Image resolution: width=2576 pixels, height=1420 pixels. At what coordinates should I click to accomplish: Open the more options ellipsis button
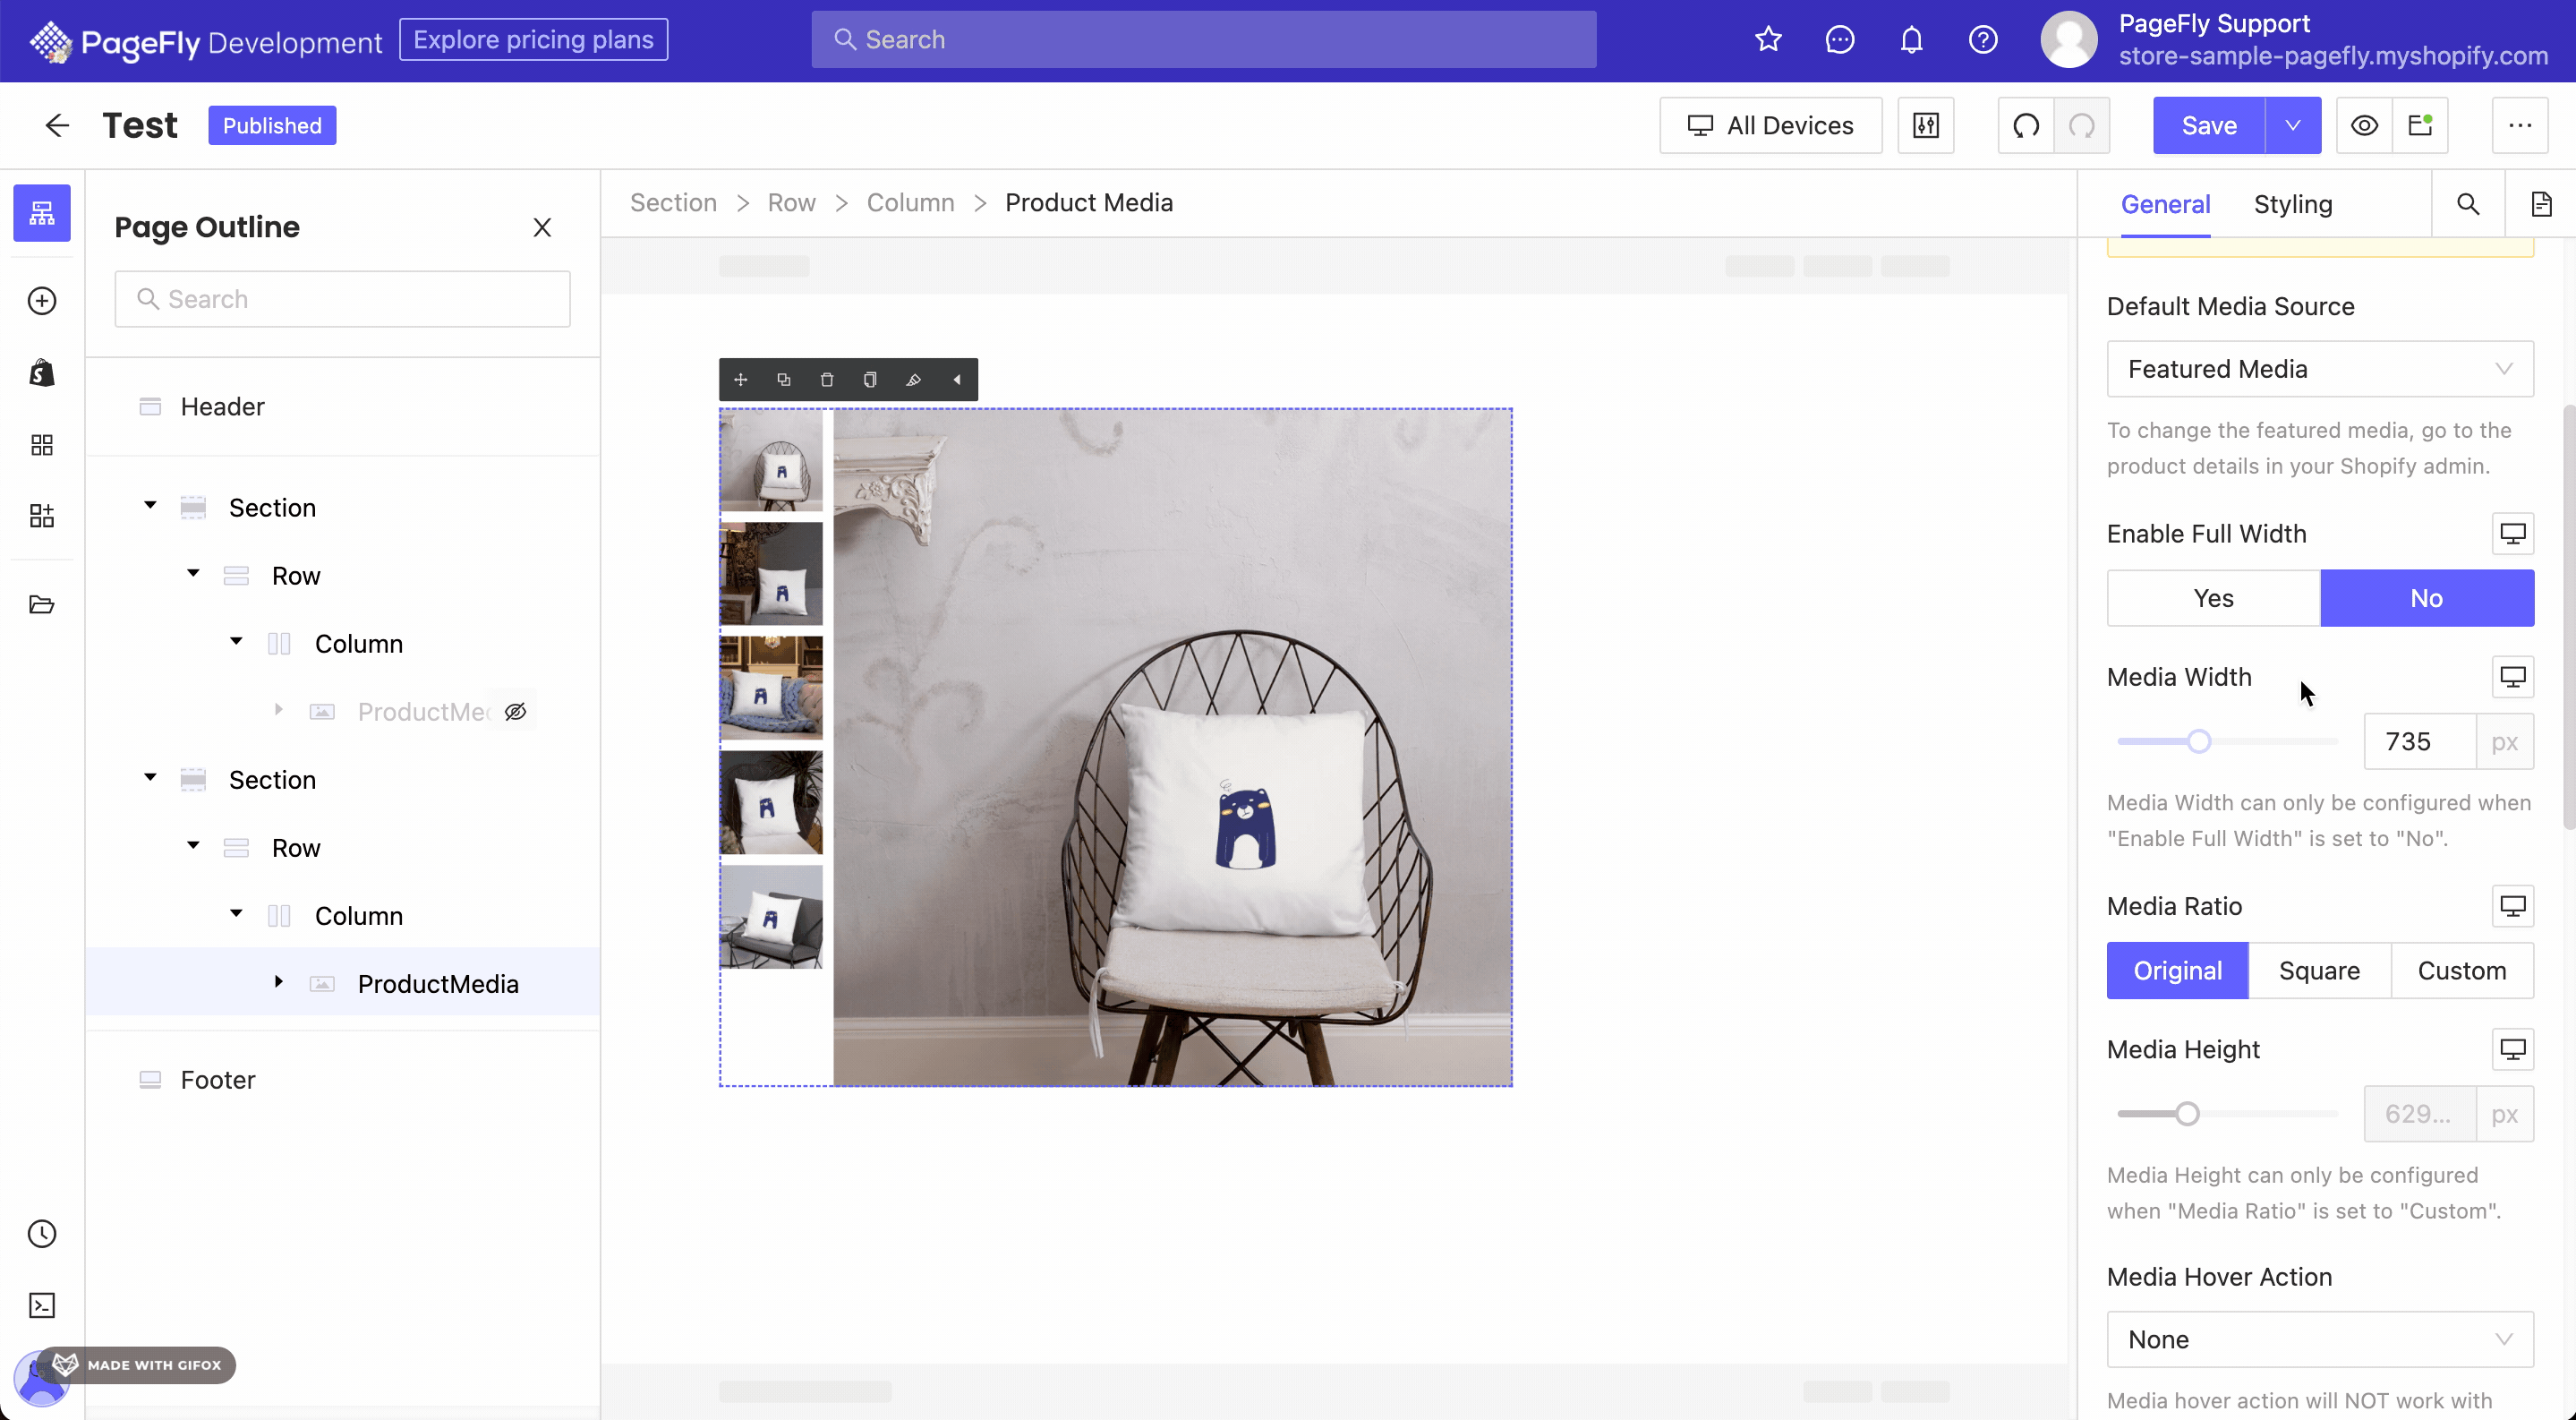click(2520, 125)
